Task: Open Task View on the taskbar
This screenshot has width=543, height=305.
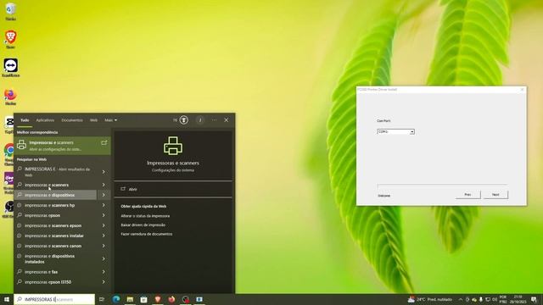Action: pos(102,299)
